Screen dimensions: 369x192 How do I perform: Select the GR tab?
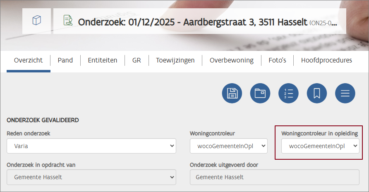[137, 60]
